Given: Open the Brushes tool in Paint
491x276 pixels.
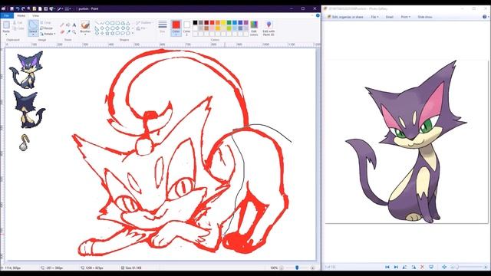Looking at the screenshot, I should 85,27.
